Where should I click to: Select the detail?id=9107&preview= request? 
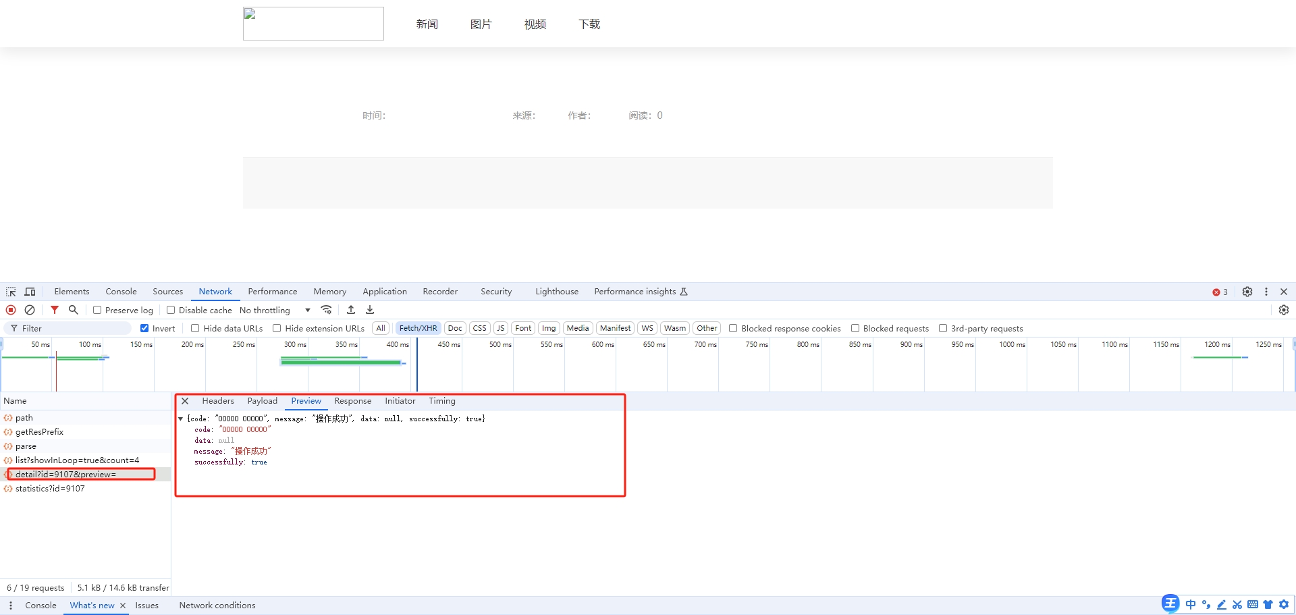(x=85, y=475)
